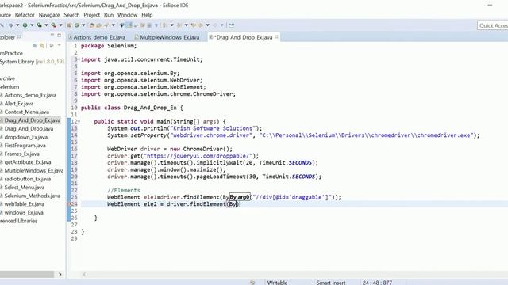Select Drag_And_Drop.java in the tree
The image size is (508, 285).
pos(29,128)
